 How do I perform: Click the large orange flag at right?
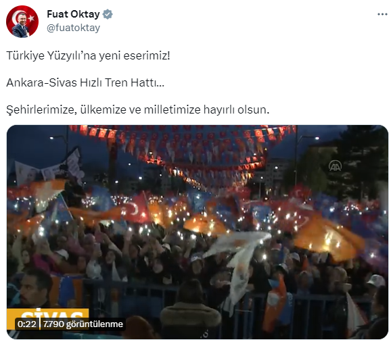(327, 239)
